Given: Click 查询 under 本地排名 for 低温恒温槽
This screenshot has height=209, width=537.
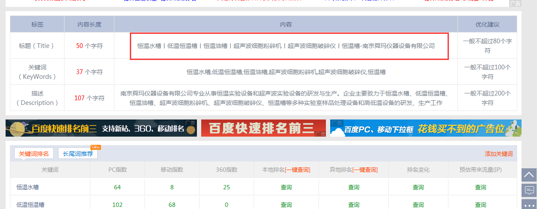Looking at the screenshot, I should point(286,205).
